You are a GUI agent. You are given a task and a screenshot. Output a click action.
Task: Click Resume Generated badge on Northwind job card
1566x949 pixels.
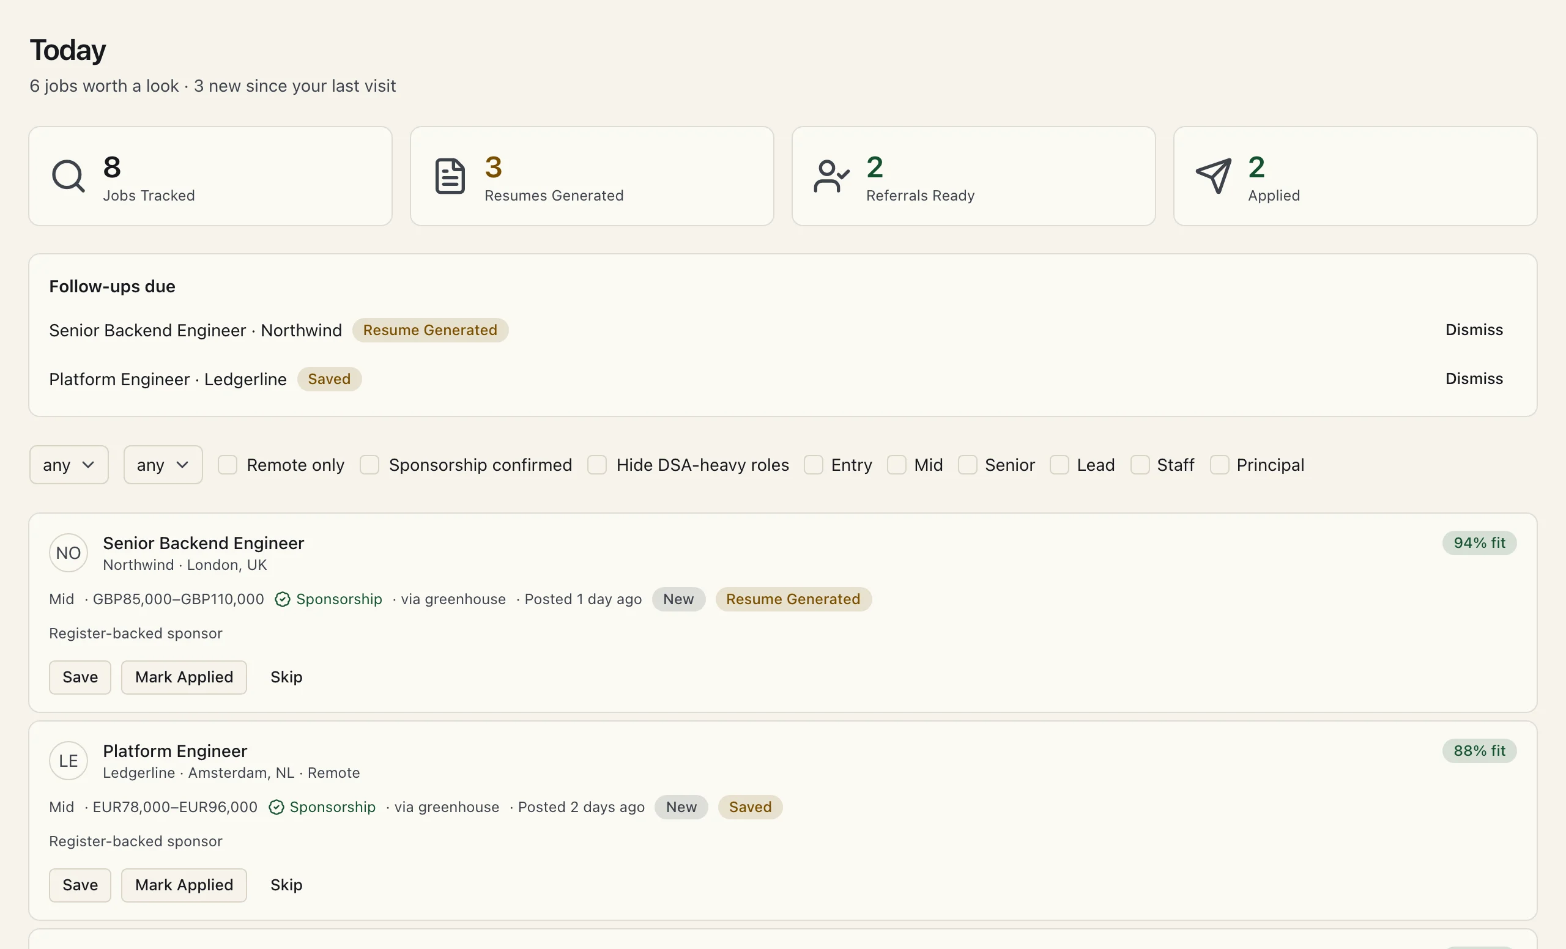[793, 600]
